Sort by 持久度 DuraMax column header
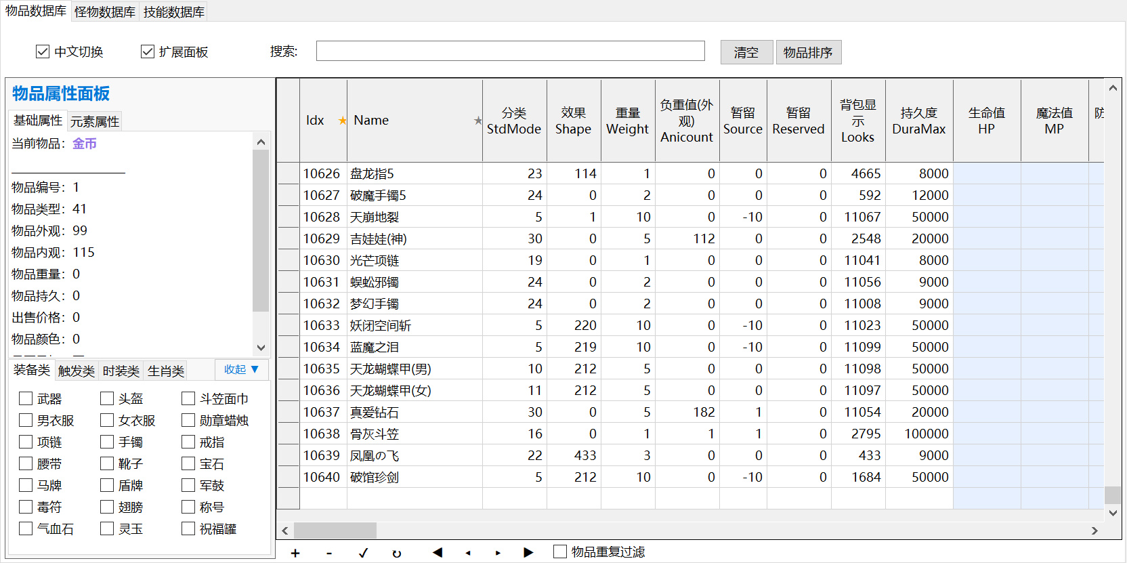This screenshot has height=563, width=1127. 919,121
